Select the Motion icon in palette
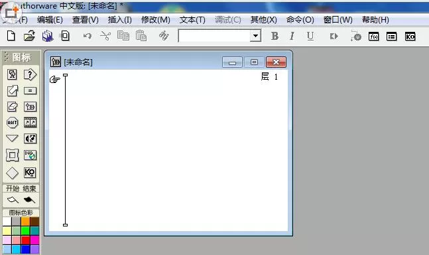429x255 pixels. pyautogui.click(x=13, y=91)
